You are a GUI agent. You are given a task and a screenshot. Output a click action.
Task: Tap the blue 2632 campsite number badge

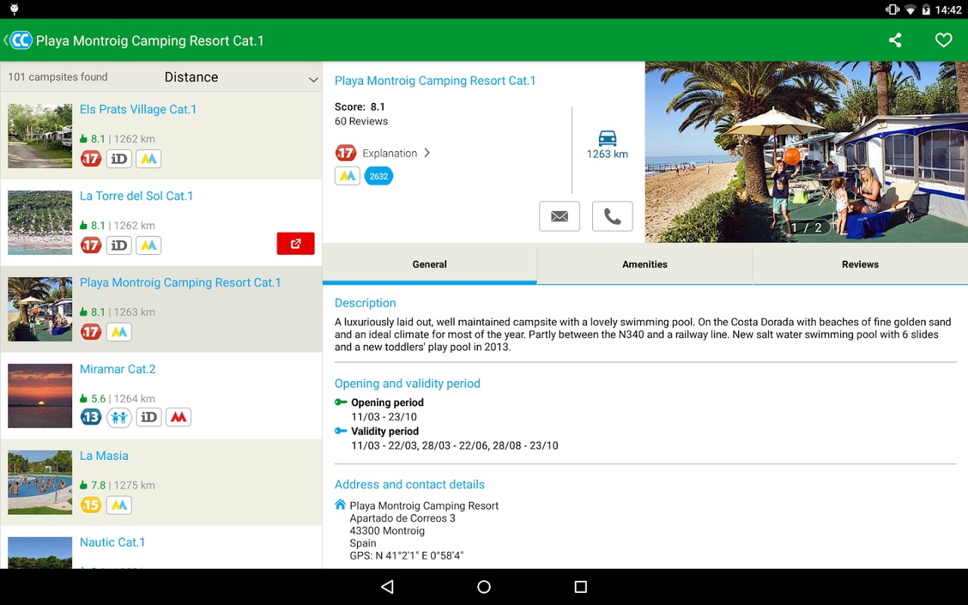point(379,176)
